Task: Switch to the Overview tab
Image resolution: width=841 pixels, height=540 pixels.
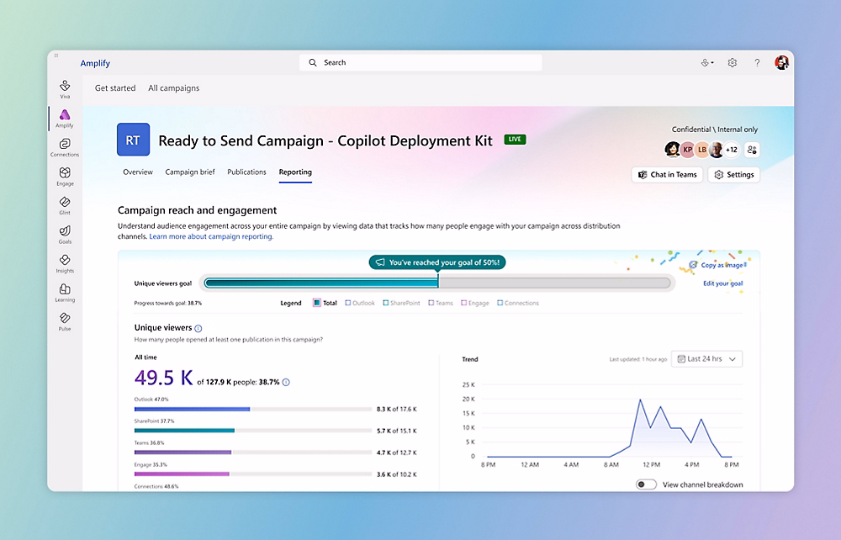Action: click(138, 172)
